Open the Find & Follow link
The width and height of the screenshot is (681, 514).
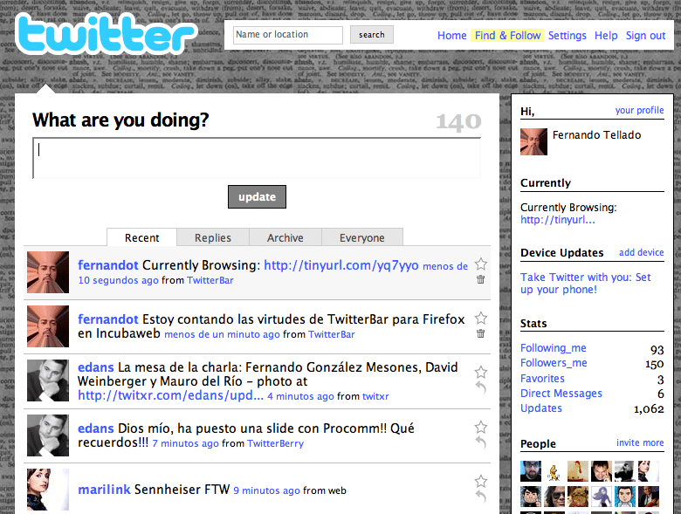pos(507,36)
